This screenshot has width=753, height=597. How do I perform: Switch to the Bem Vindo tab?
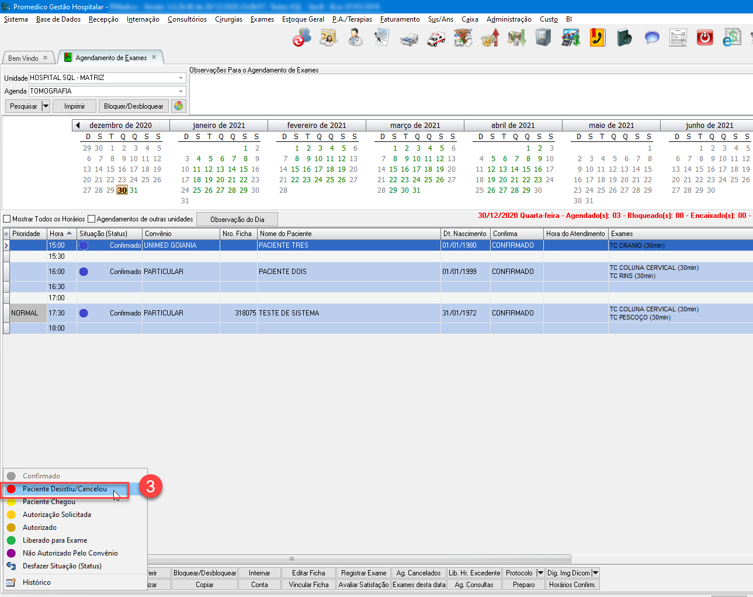click(23, 58)
